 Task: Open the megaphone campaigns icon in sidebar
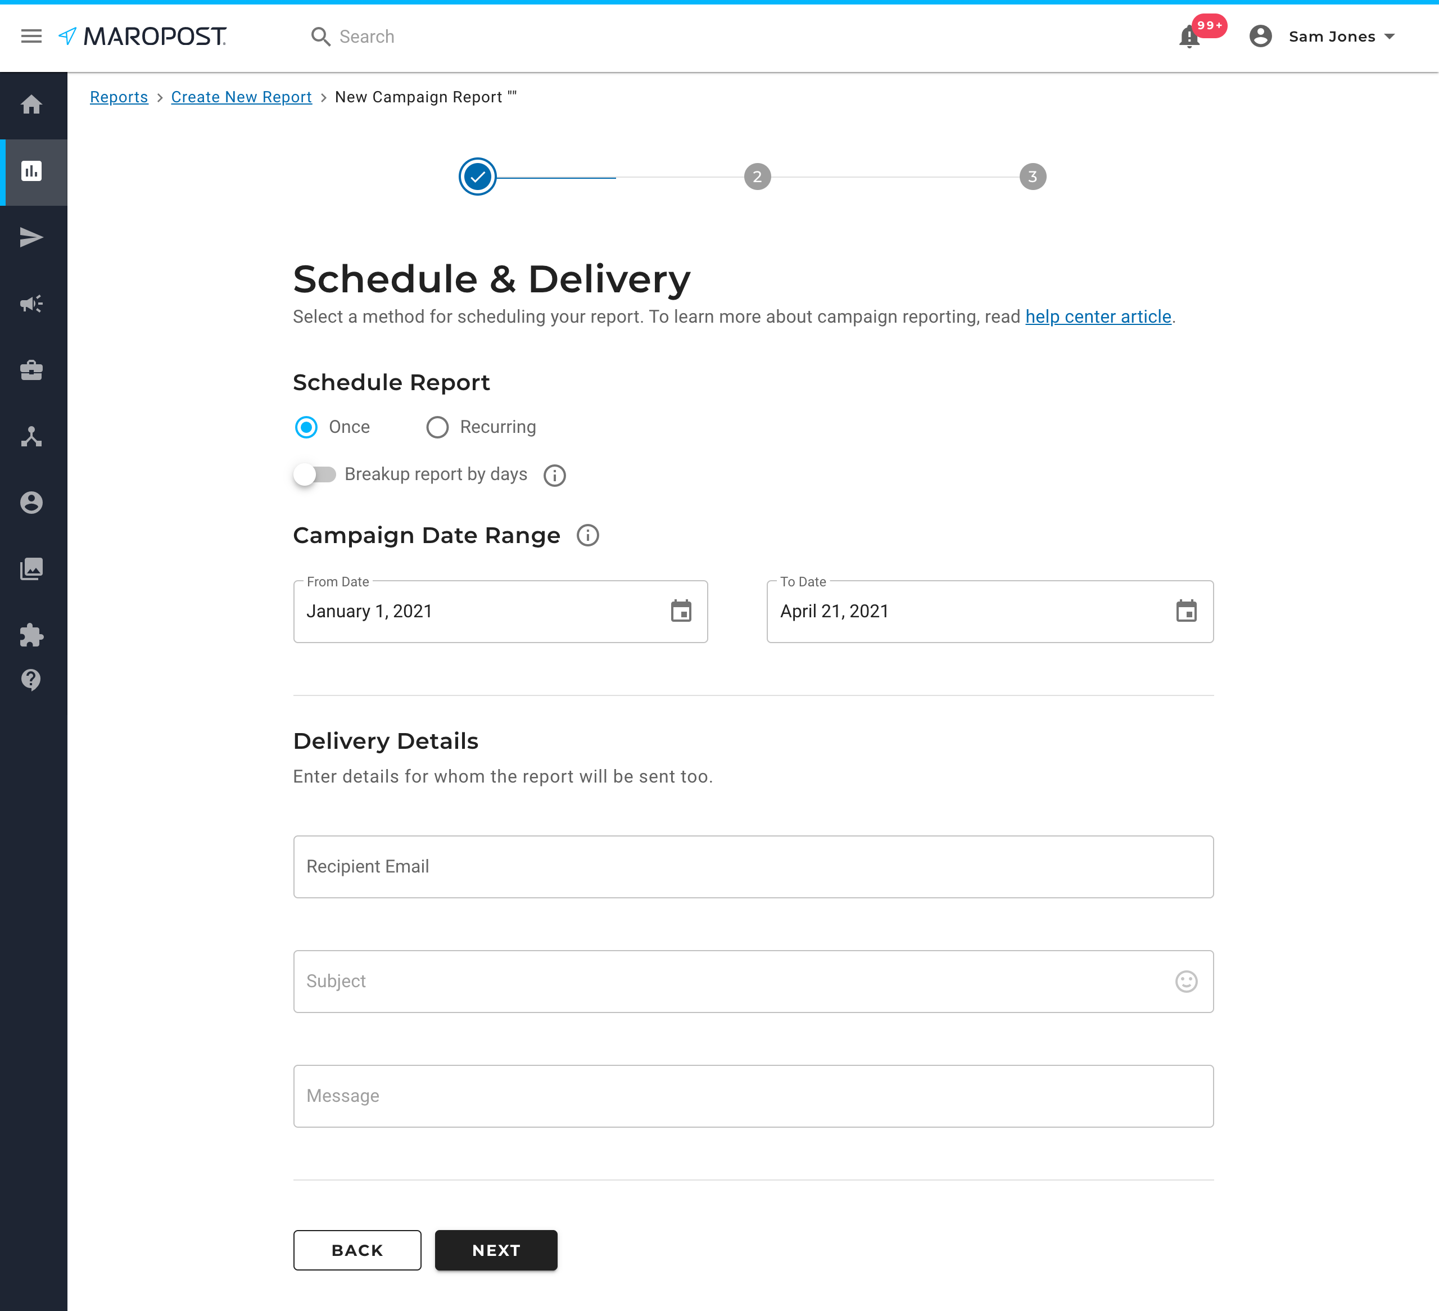coord(31,304)
